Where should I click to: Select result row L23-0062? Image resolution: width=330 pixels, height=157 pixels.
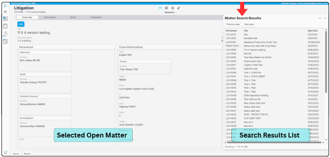coord(275,50)
